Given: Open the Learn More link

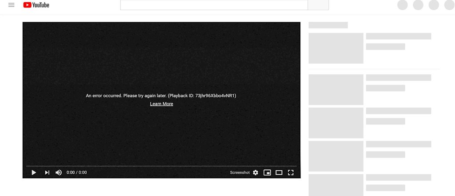Looking at the screenshot, I should [x=162, y=104].
